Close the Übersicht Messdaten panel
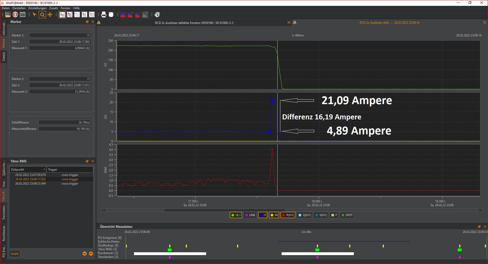 pyautogui.click(x=485, y=227)
